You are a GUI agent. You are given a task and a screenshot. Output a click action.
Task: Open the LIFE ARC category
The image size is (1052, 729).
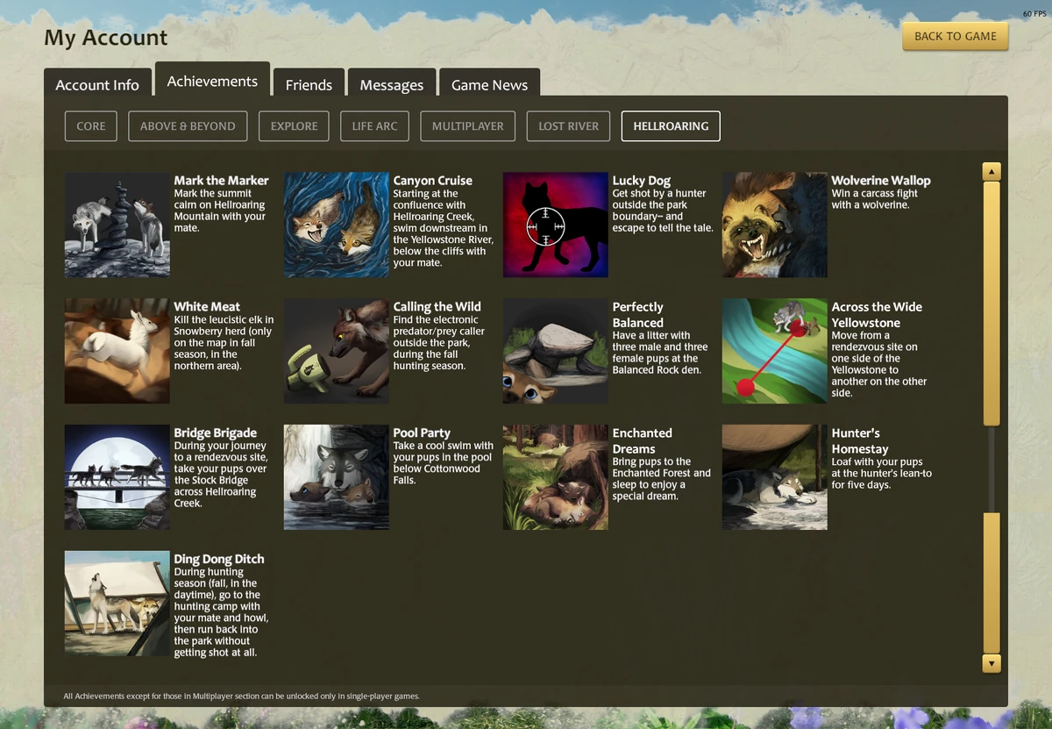click(374, 125)
